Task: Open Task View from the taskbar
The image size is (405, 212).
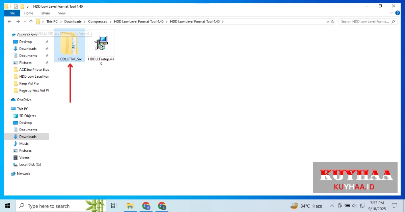Action: click(x=114, y=206)
